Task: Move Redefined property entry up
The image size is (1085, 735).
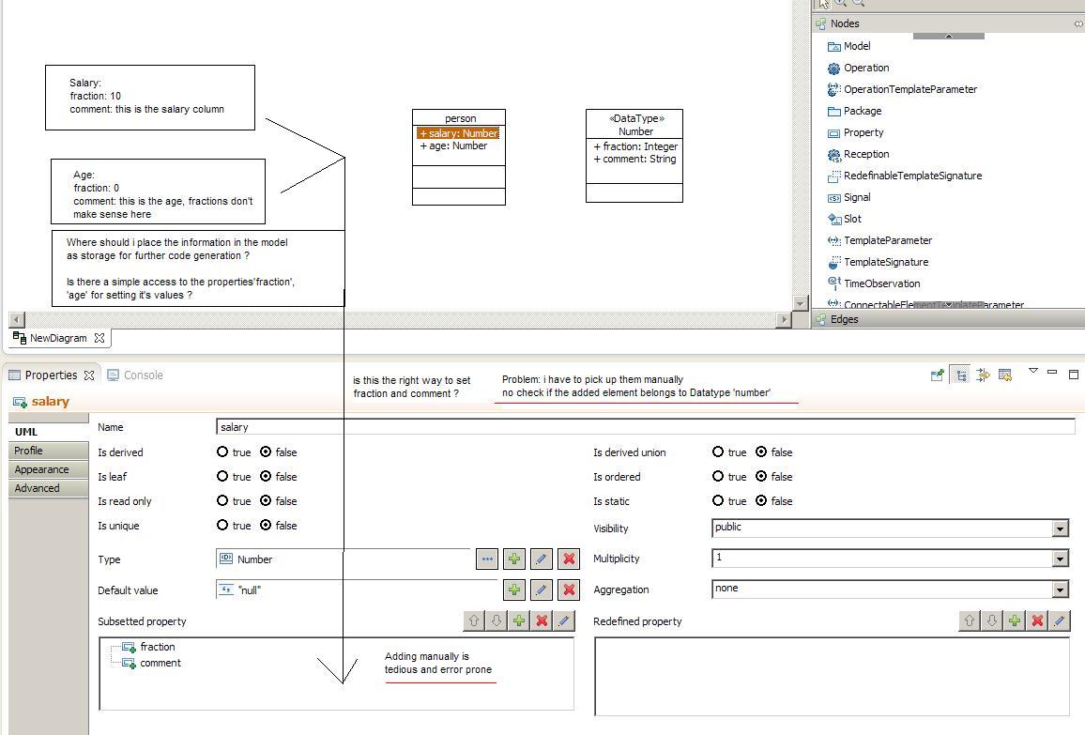Action: [x=970, y=620]
